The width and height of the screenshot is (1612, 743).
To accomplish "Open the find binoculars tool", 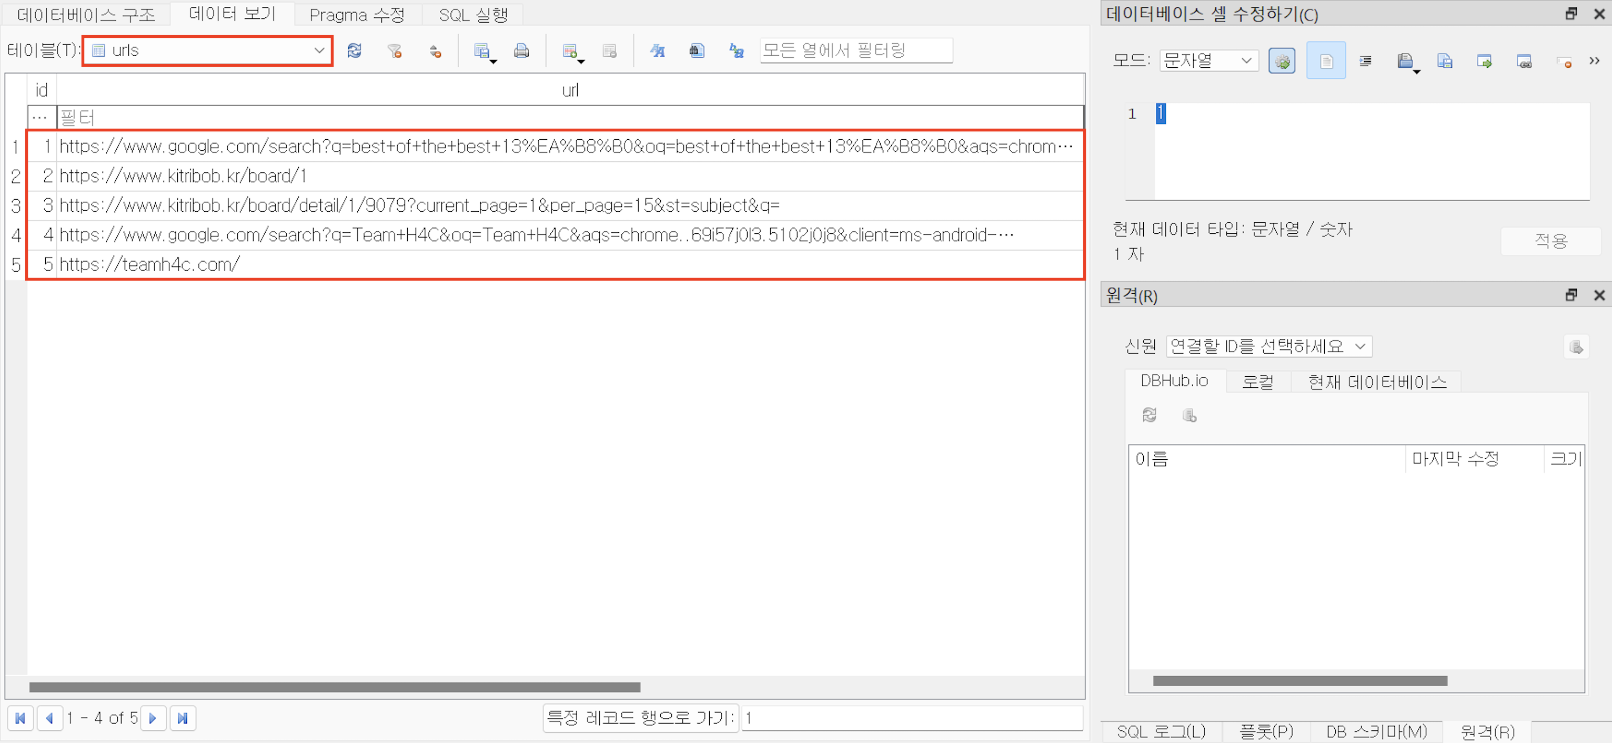I will click(x=697, y=50).
